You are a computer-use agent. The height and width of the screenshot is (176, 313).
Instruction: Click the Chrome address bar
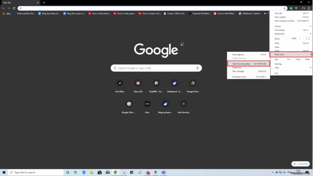(x=152, y=8)
